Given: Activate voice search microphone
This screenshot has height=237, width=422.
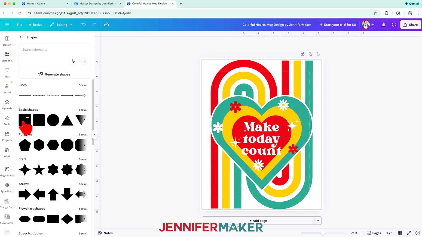Looking at the screenshot, I should (73, 61).
